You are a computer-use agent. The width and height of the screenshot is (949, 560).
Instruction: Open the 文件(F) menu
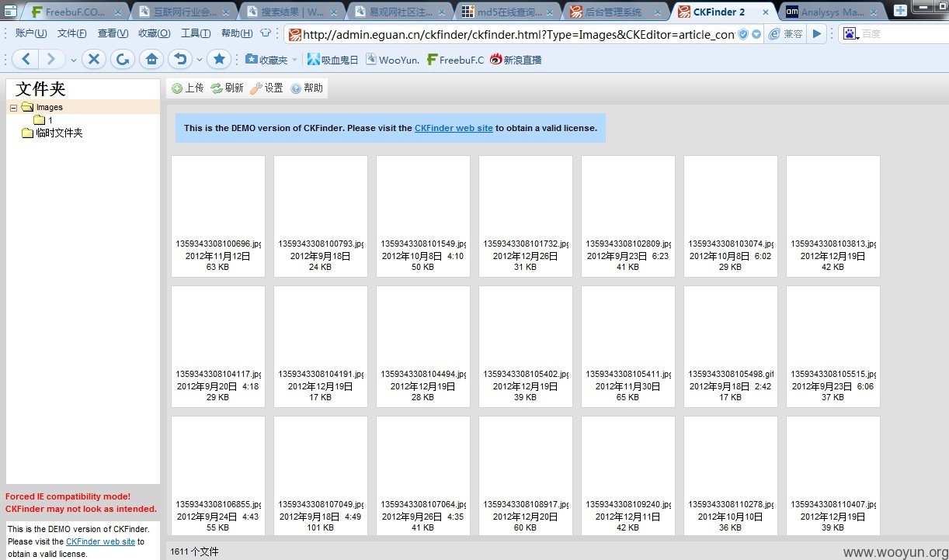[x=72, y=33]
